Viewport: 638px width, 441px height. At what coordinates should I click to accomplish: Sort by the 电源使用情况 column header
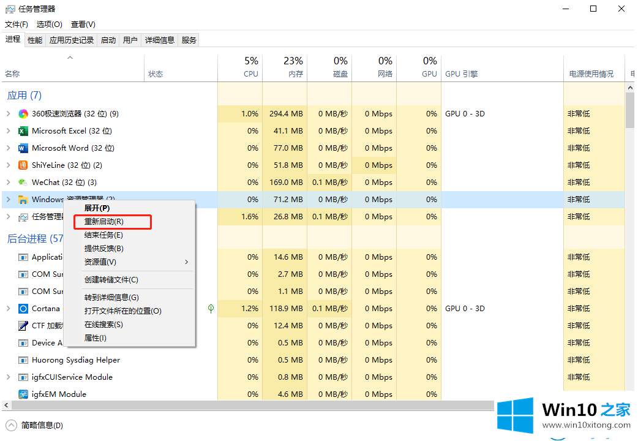tap(595, 67)
